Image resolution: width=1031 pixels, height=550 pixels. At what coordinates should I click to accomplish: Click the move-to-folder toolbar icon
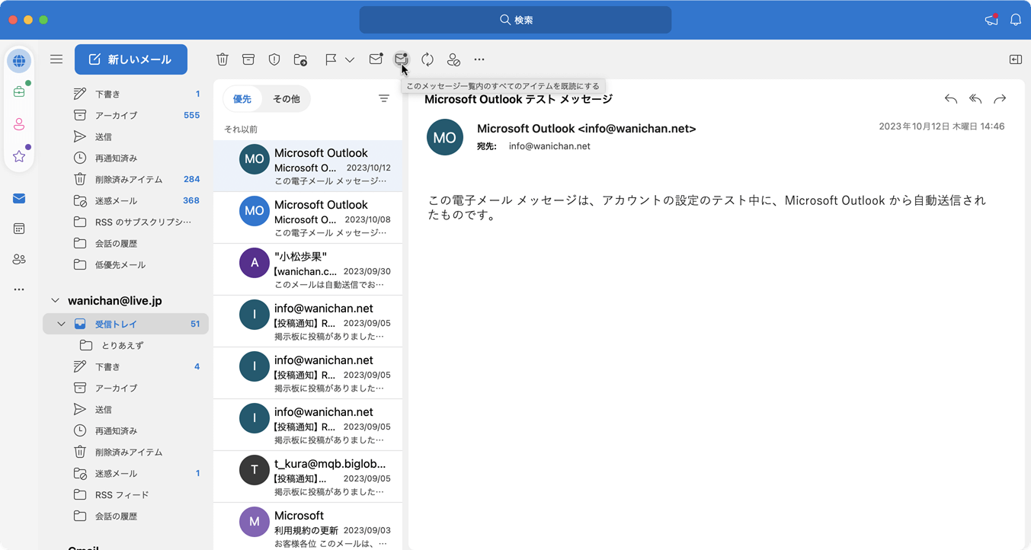coord(300,59)
